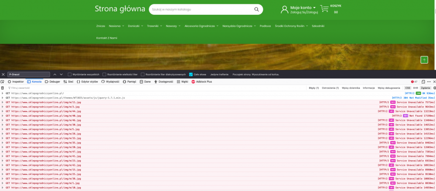Go to the Podłoża category
The height and width of the screenshot is (191, 436).
(x=265, y=26)
